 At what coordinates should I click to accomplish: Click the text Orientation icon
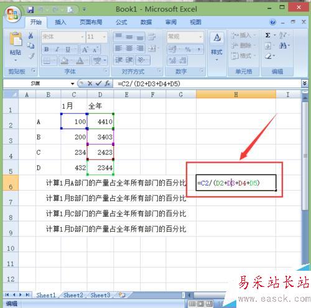pyautogui.click(x=142, y=60)
